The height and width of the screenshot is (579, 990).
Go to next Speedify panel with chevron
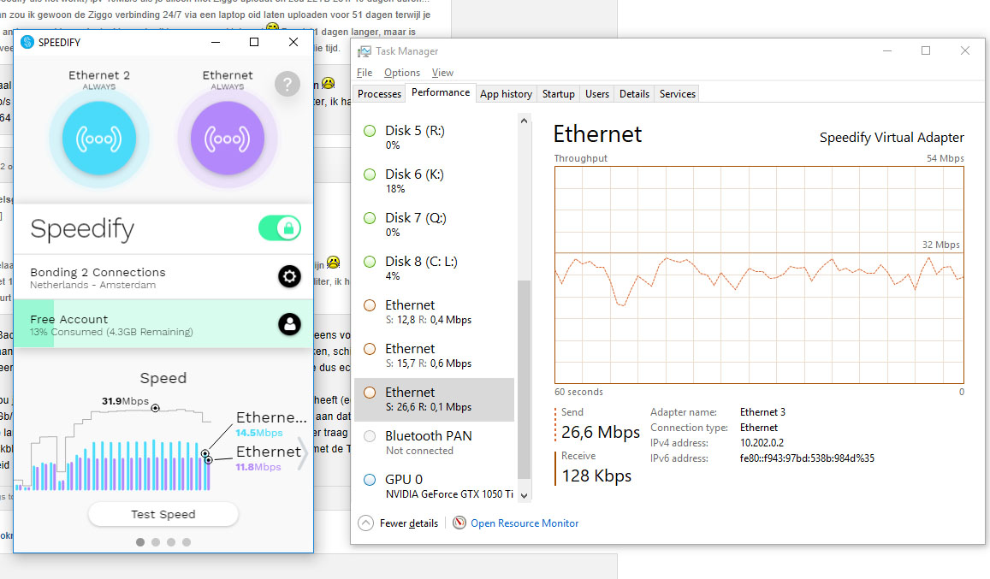click(x=302, y=452)
